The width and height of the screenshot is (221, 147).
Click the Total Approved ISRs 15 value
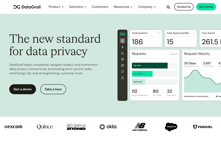pos(170,42)
